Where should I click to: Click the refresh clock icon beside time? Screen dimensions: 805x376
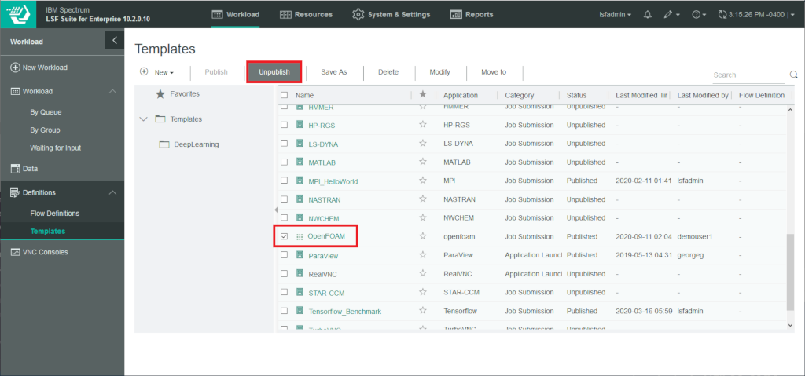point(723,14)
